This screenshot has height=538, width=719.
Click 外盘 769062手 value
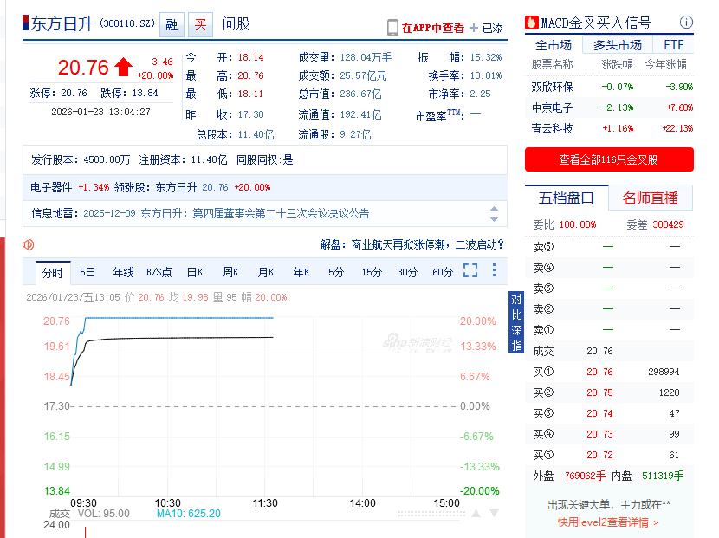coord(585,476)
